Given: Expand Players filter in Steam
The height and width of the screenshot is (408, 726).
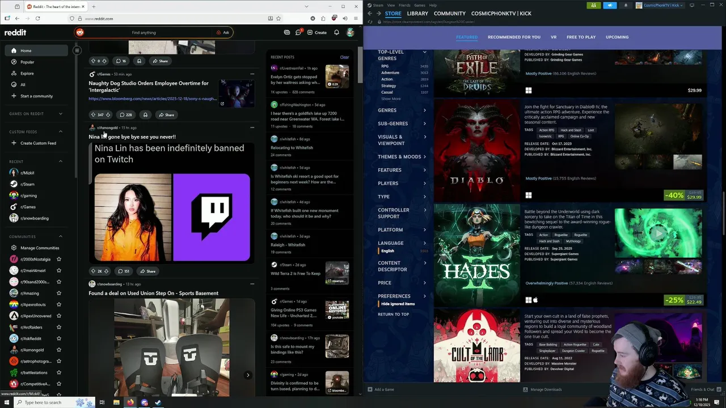Looking at the screenshot, I should [x=402, y=183].
